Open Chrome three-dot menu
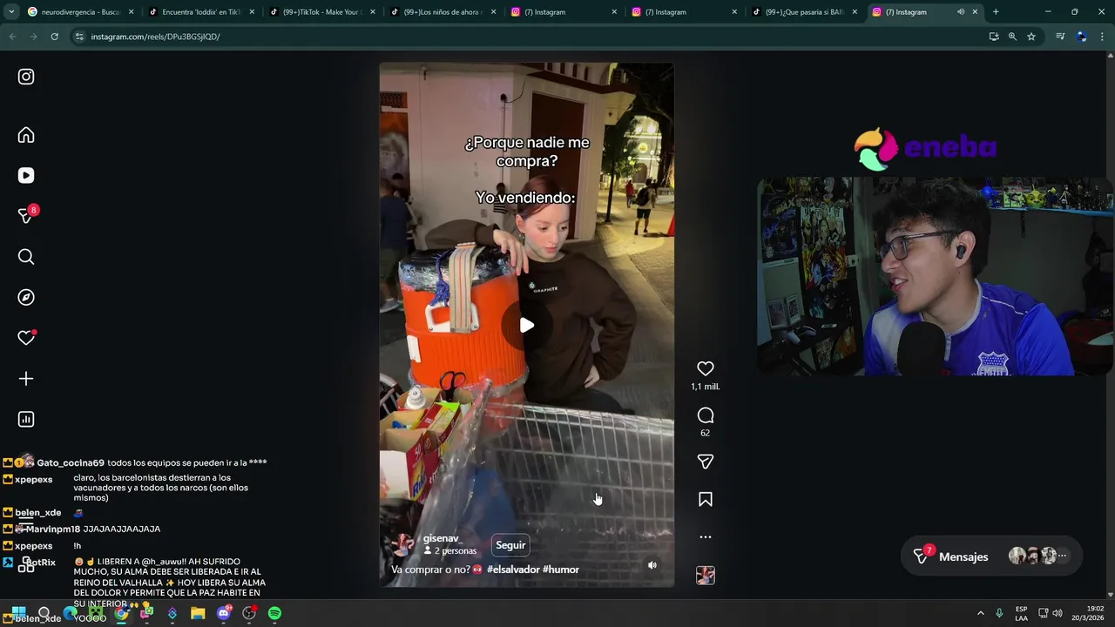This screenshot has width=1115, height=627. click(1103, 37)
